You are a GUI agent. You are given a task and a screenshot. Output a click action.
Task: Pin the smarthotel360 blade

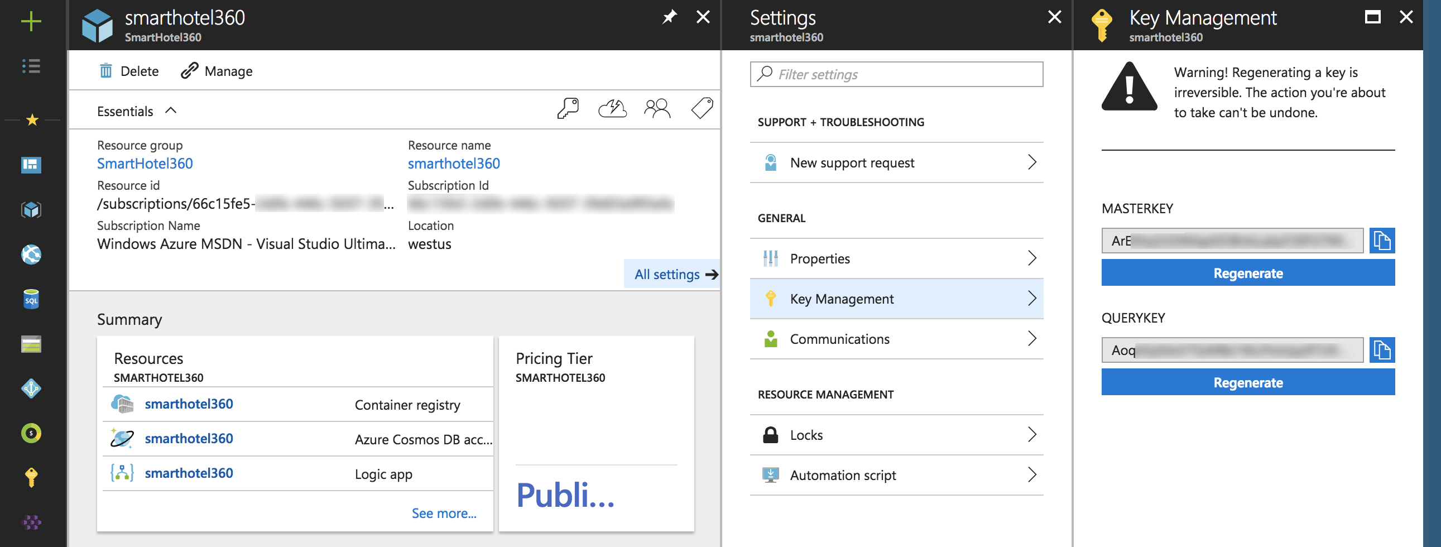(669, 17)
